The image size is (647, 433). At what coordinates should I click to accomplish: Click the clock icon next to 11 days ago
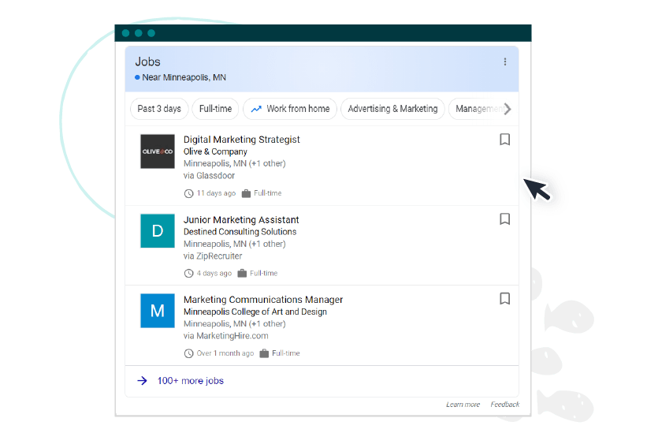[x=188, y=193]
